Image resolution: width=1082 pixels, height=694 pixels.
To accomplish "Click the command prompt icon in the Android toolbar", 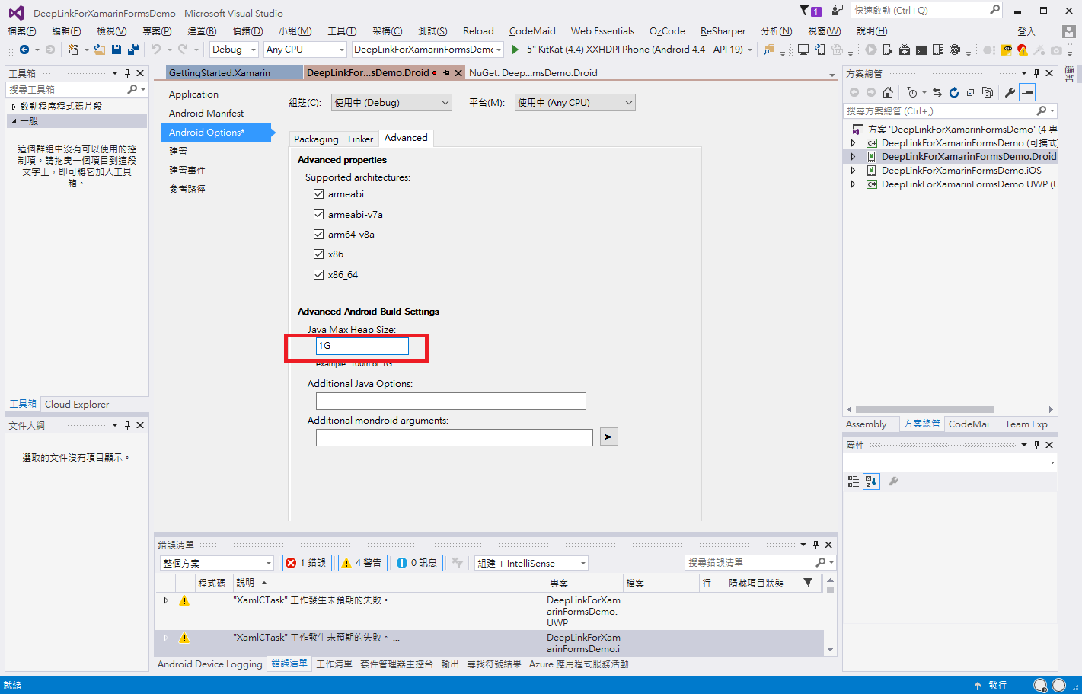I will tap(921, 50).
